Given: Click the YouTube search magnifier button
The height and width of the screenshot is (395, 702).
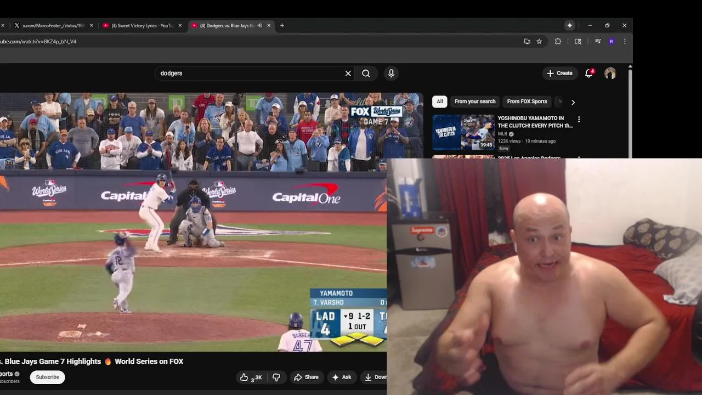Looking at the screenshot, I should tap(366, 73).
